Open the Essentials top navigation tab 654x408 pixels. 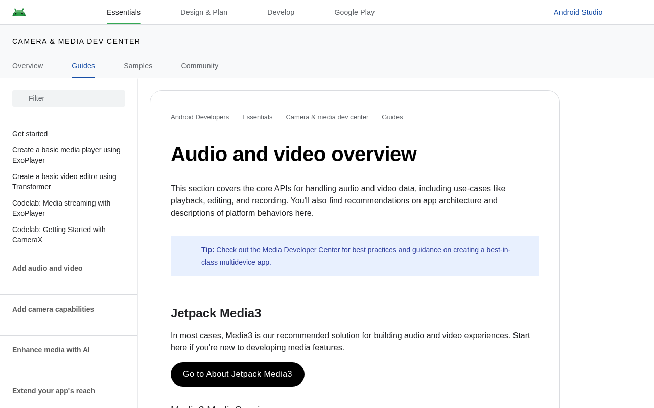coord(124,12)
